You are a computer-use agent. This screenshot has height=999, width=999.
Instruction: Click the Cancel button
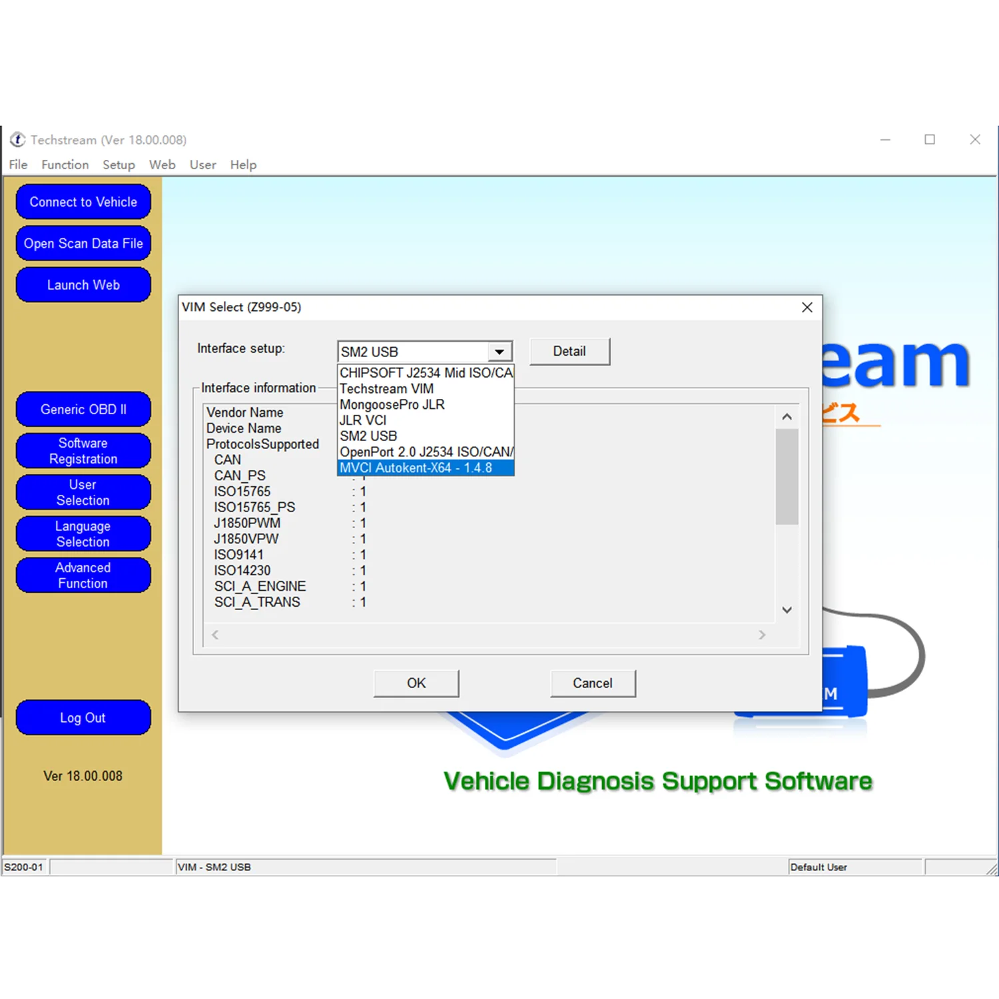593,683
